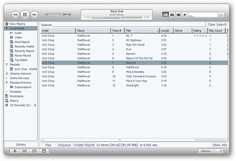
Task: Click the visualization toggle icon
Action: click(185, 15)
